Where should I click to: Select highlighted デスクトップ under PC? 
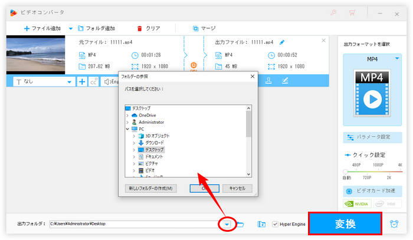coord(155,150)
